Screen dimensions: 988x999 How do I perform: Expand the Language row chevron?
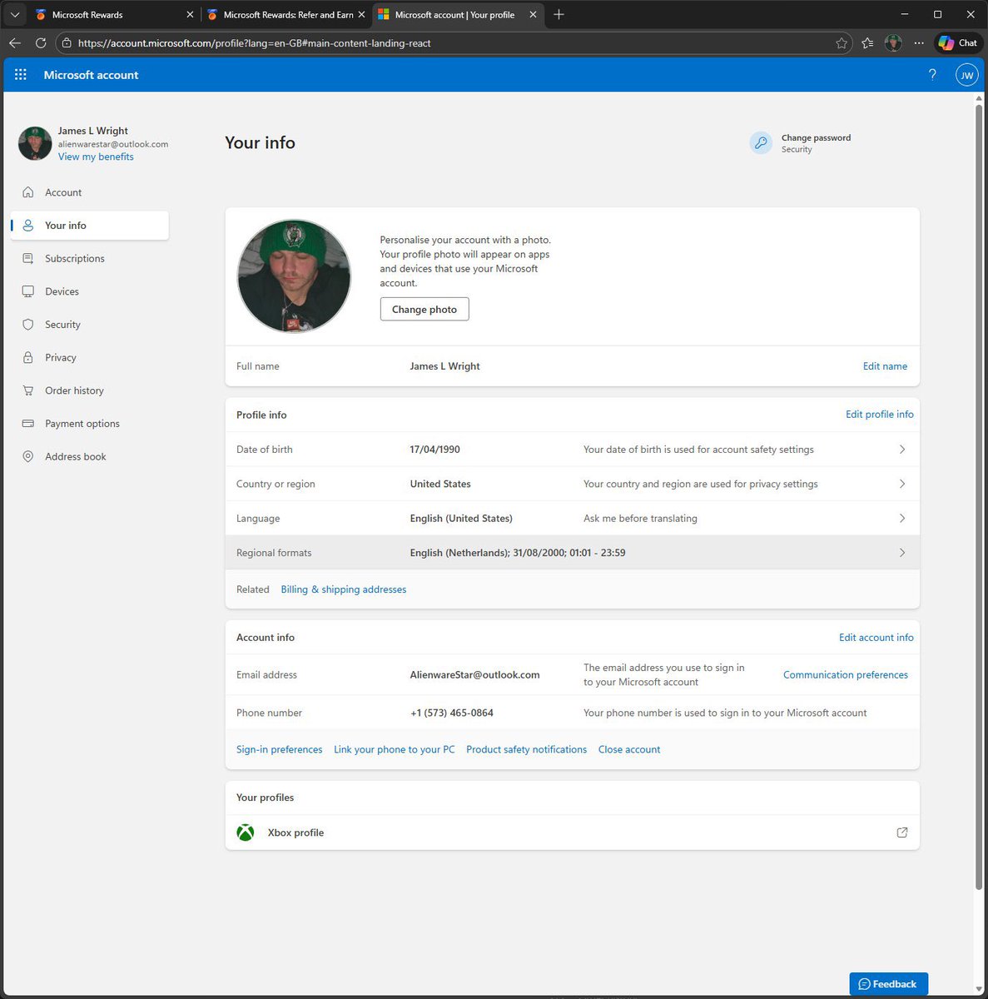(901, 518)
